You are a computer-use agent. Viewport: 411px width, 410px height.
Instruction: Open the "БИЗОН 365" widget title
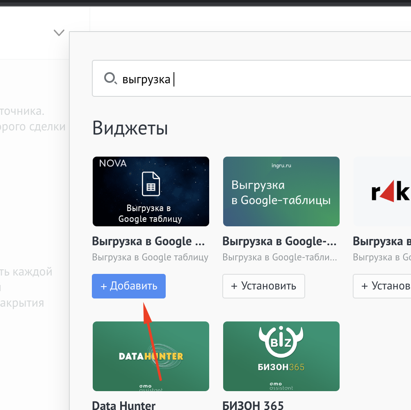253,405
